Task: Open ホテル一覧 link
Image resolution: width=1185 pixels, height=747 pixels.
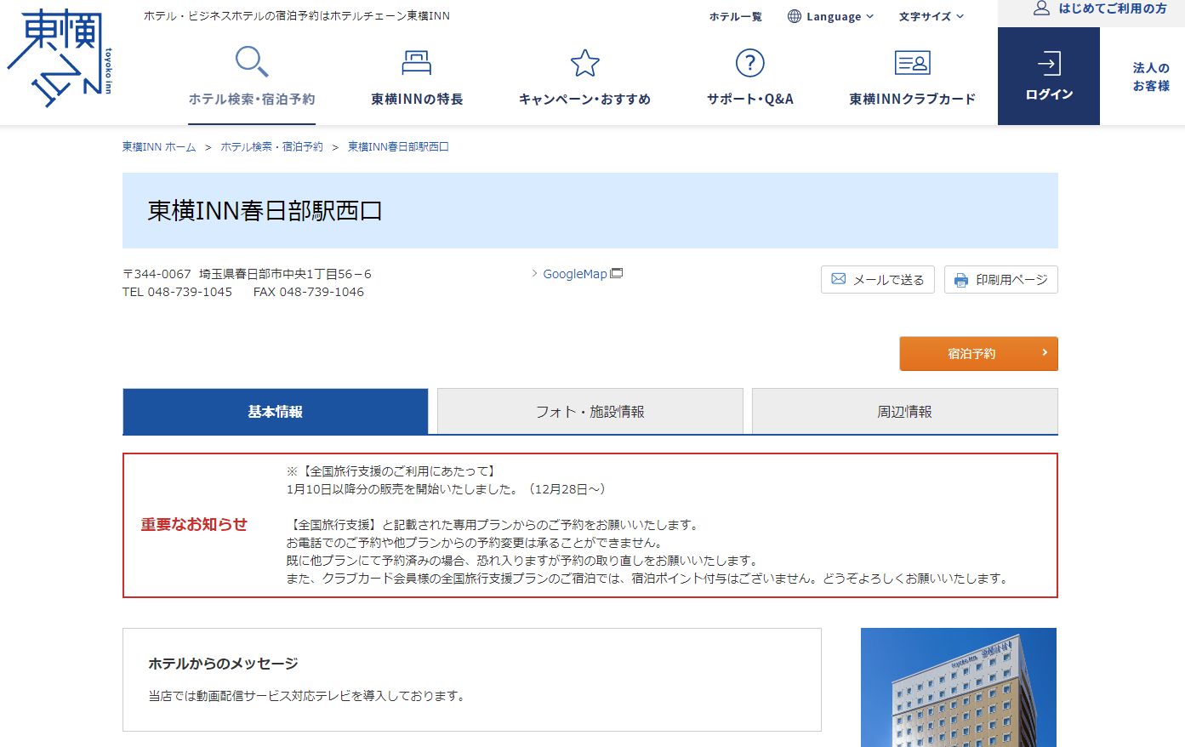Action: pyautogui.click(x=736, y=16)
